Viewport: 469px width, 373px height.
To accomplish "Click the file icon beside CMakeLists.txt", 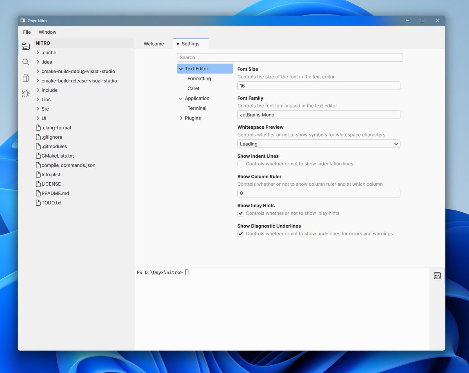I will click(37, 156).
